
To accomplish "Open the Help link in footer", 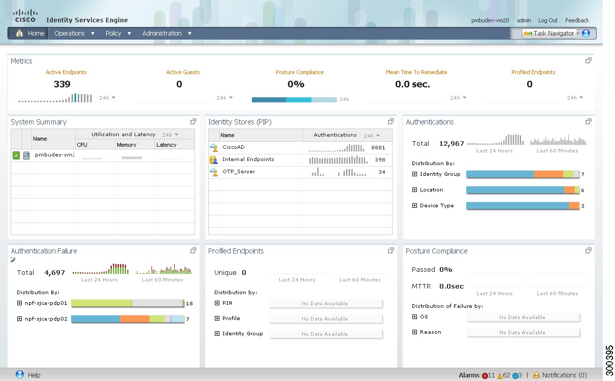I will tap(34, 375).
